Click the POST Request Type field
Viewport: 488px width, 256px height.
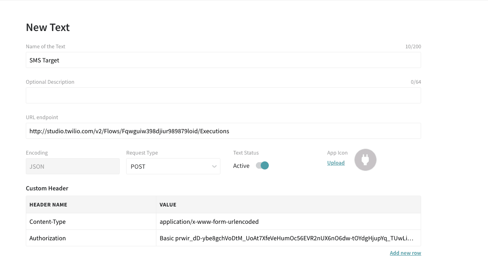click(x=168, y=167)
